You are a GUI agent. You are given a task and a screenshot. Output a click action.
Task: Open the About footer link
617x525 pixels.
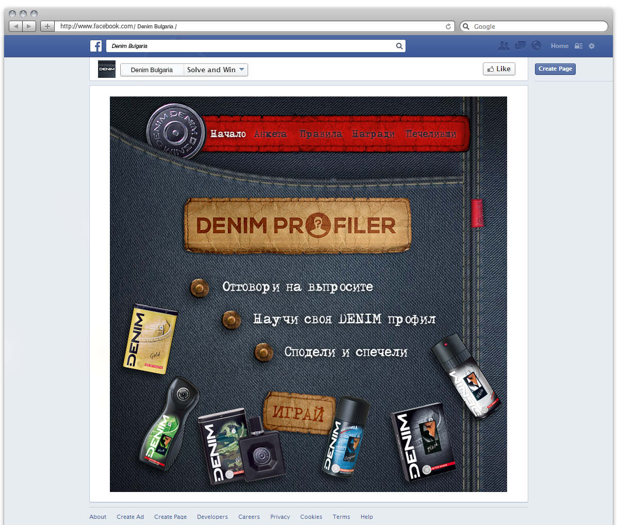pos(98,517)
